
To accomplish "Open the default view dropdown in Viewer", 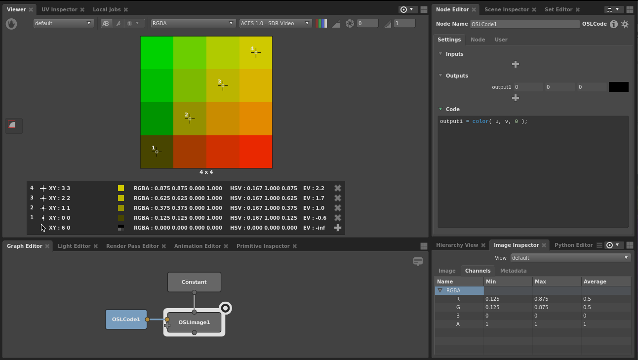I will (x=63, y=23).
